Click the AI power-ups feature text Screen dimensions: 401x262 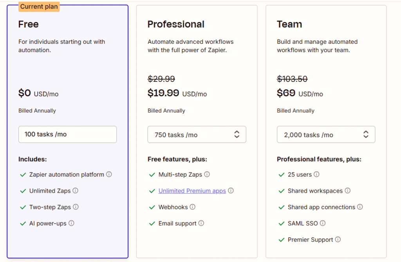point(48,223)
